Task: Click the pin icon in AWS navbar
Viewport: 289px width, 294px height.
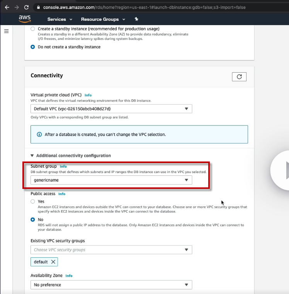Action: [136, 19]
